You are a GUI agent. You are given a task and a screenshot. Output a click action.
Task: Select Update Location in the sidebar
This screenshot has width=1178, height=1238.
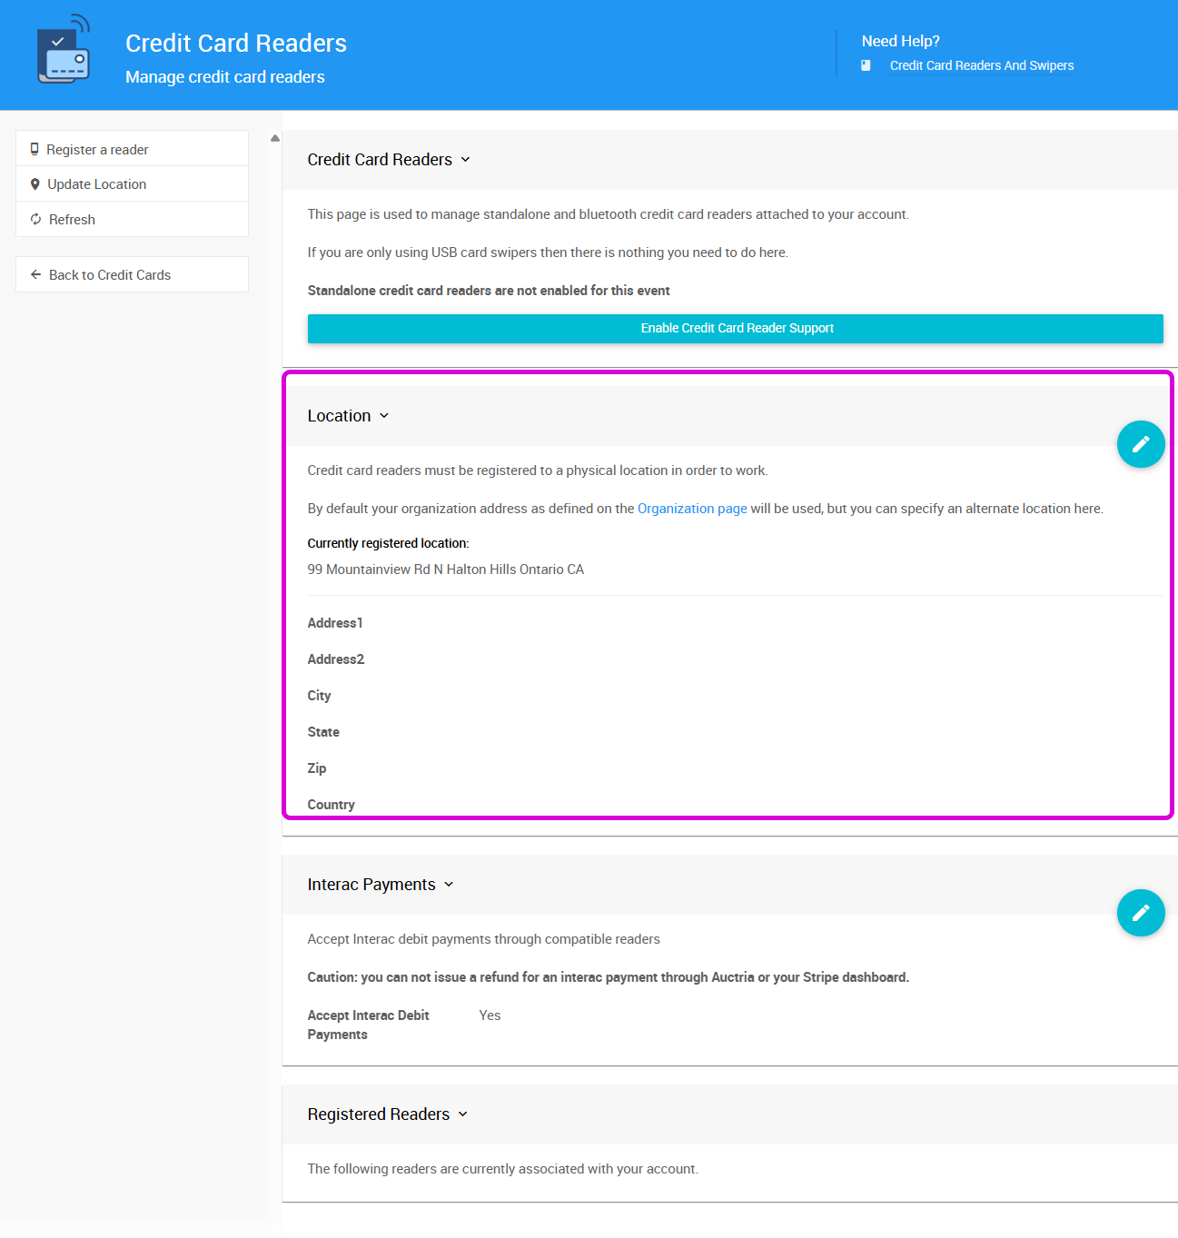[x=96, y=184]
